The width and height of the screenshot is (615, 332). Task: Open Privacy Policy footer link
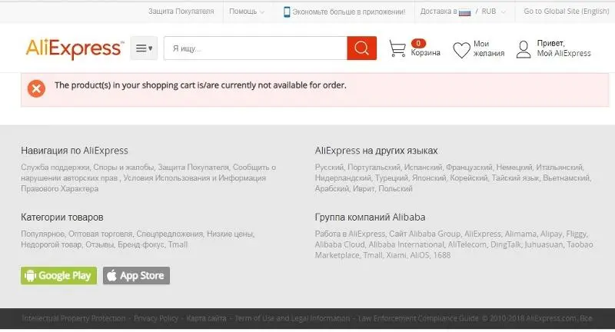(x=156, y=318)
